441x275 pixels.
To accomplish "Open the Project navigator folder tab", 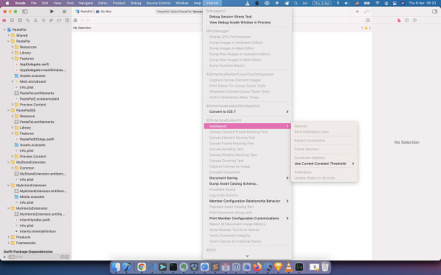I will 4,21.
